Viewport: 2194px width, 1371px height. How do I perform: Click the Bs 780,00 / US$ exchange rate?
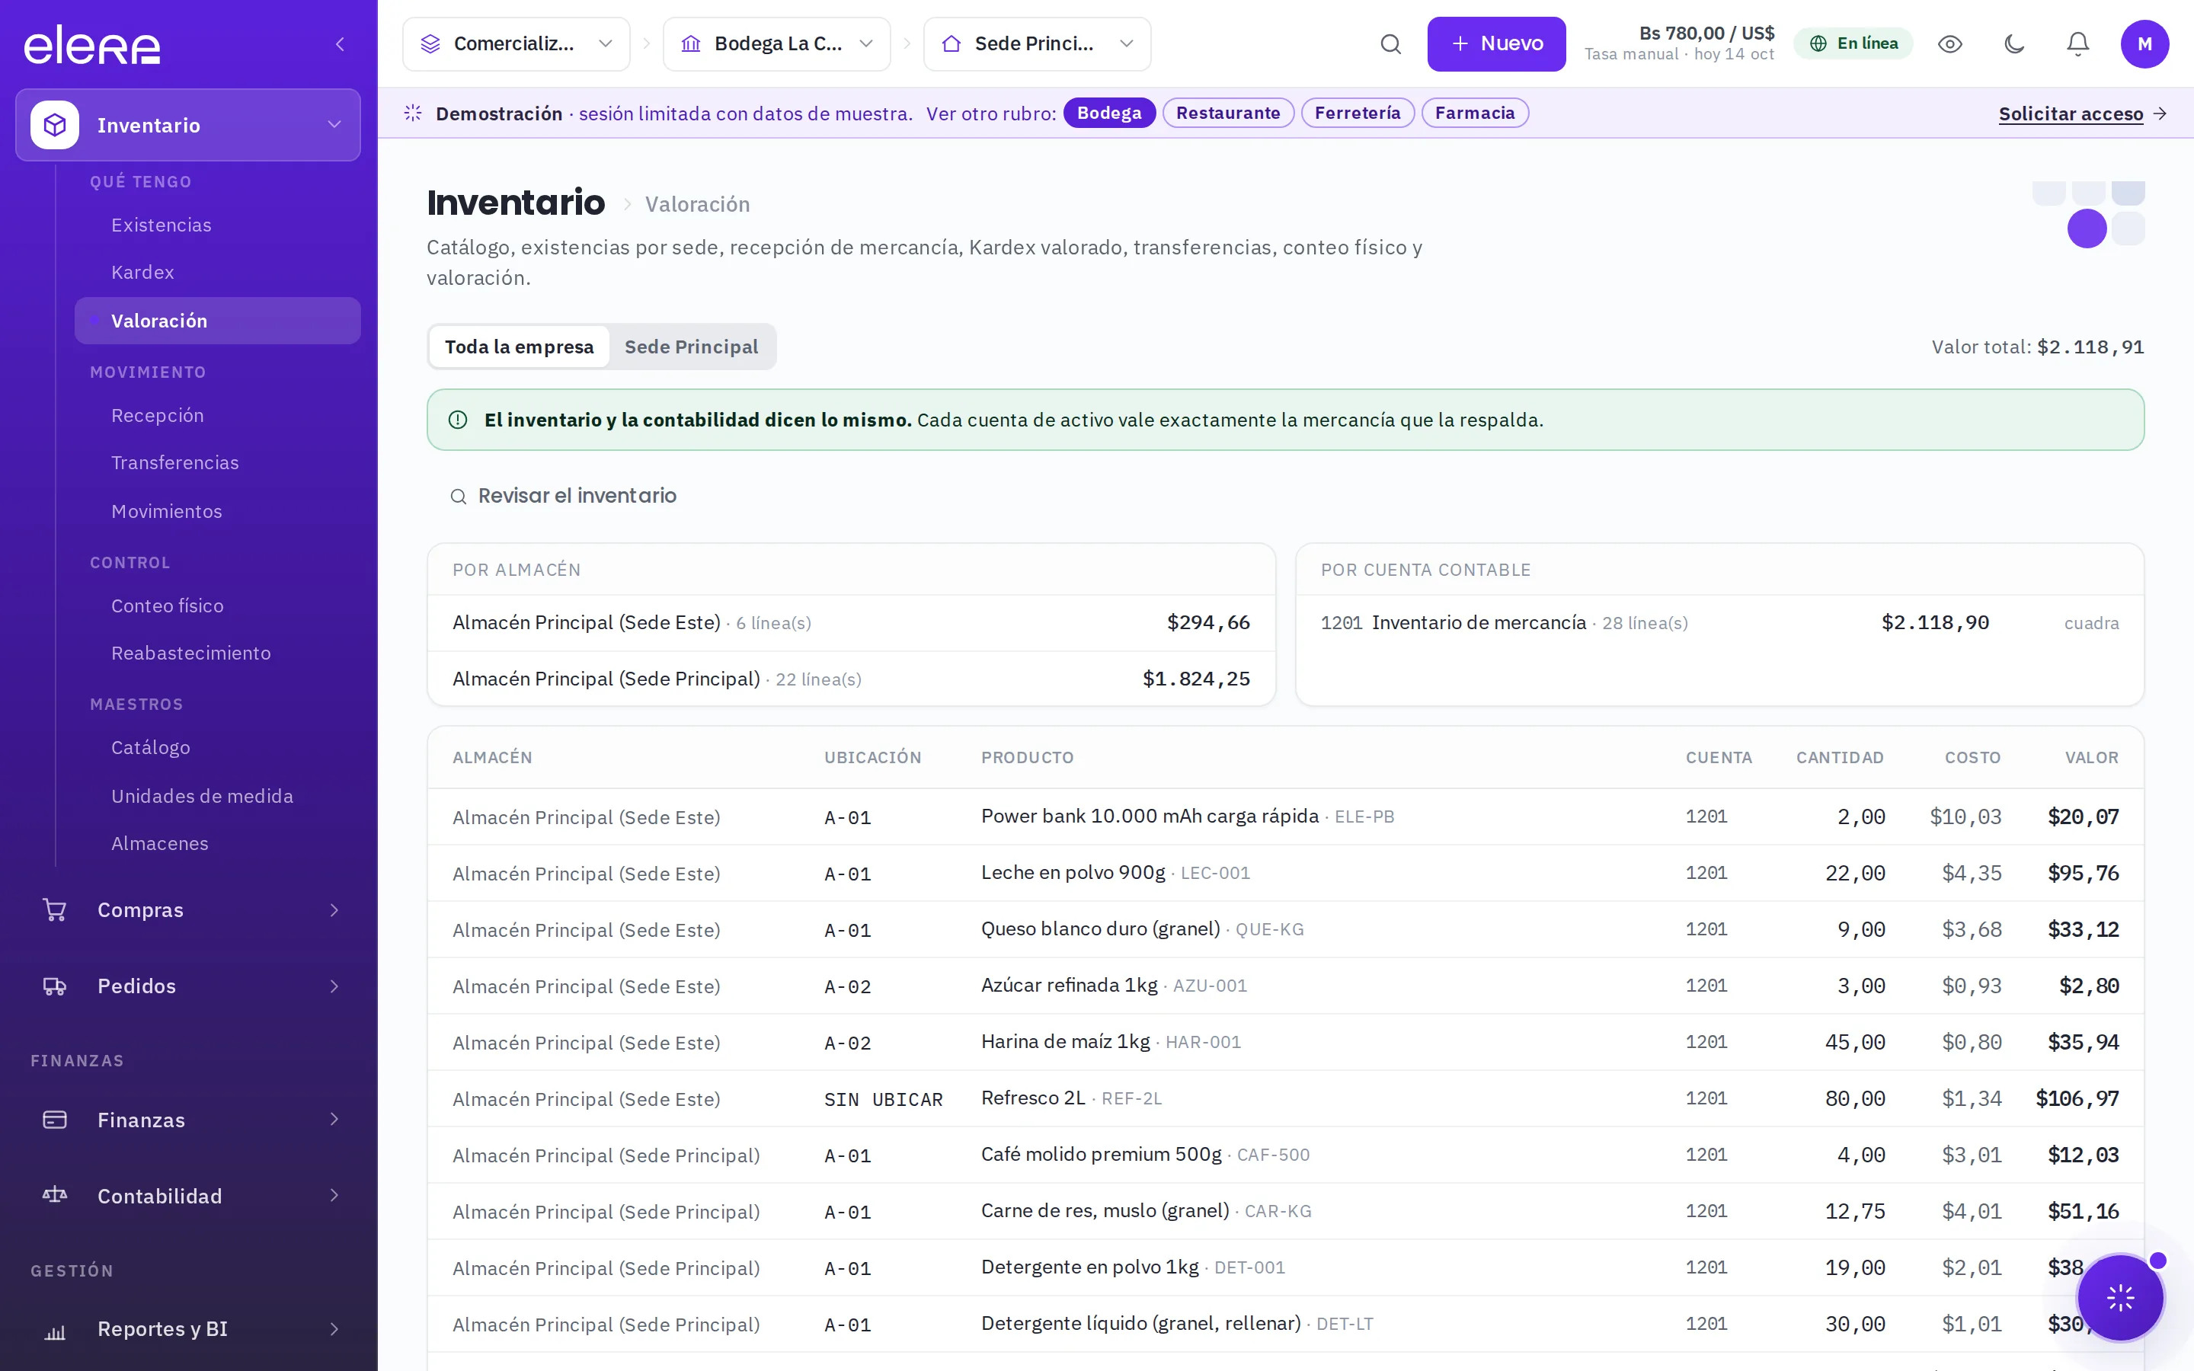[x=1706, y=34]
